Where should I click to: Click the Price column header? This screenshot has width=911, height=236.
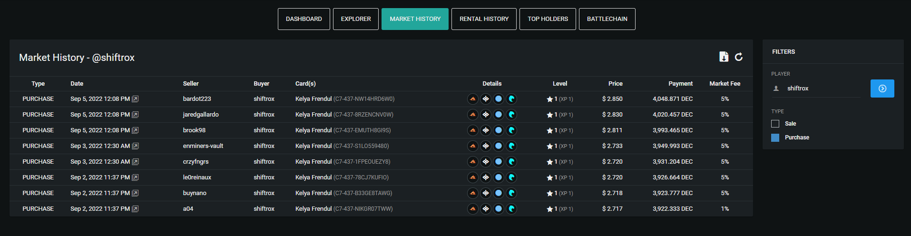click(x=615, y=84)
